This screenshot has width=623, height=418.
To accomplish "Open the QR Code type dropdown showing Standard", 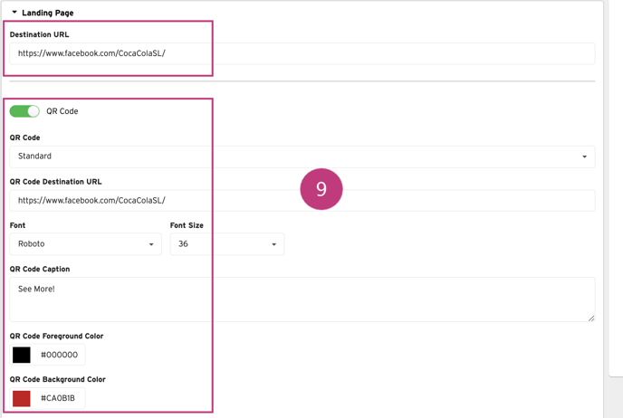I will (x=302, y=157).
